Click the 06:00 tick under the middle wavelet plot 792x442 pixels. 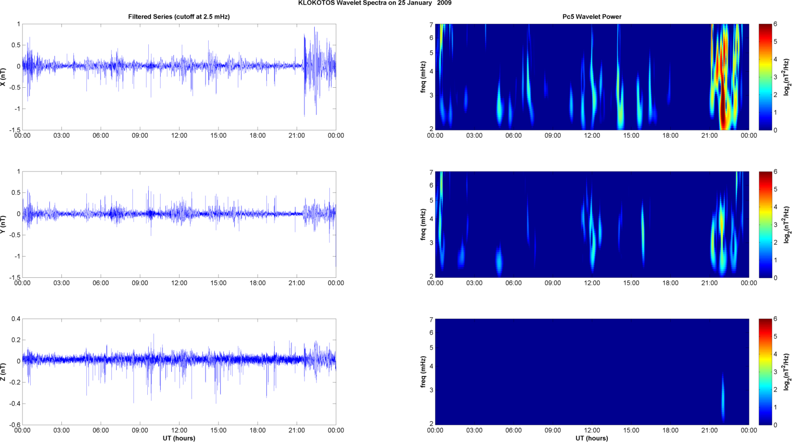pos(514,283)
